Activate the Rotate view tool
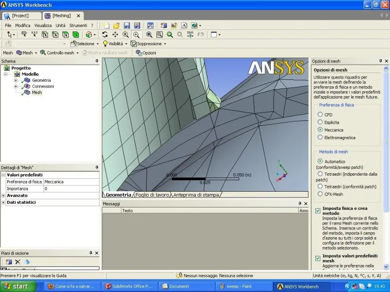The height and width of the screenshot is (292, 390). (105, 35)
